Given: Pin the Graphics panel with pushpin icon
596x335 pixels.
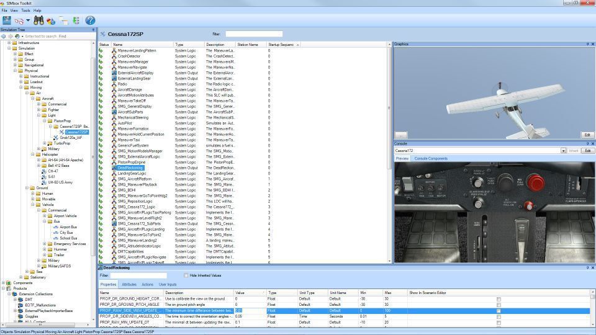Looking at the screenshot, I should (587, 44).
